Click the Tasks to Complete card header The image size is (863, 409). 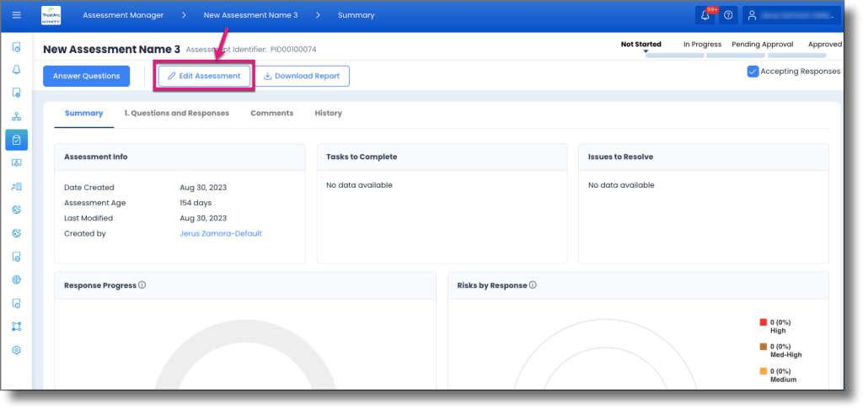point(442,157)
